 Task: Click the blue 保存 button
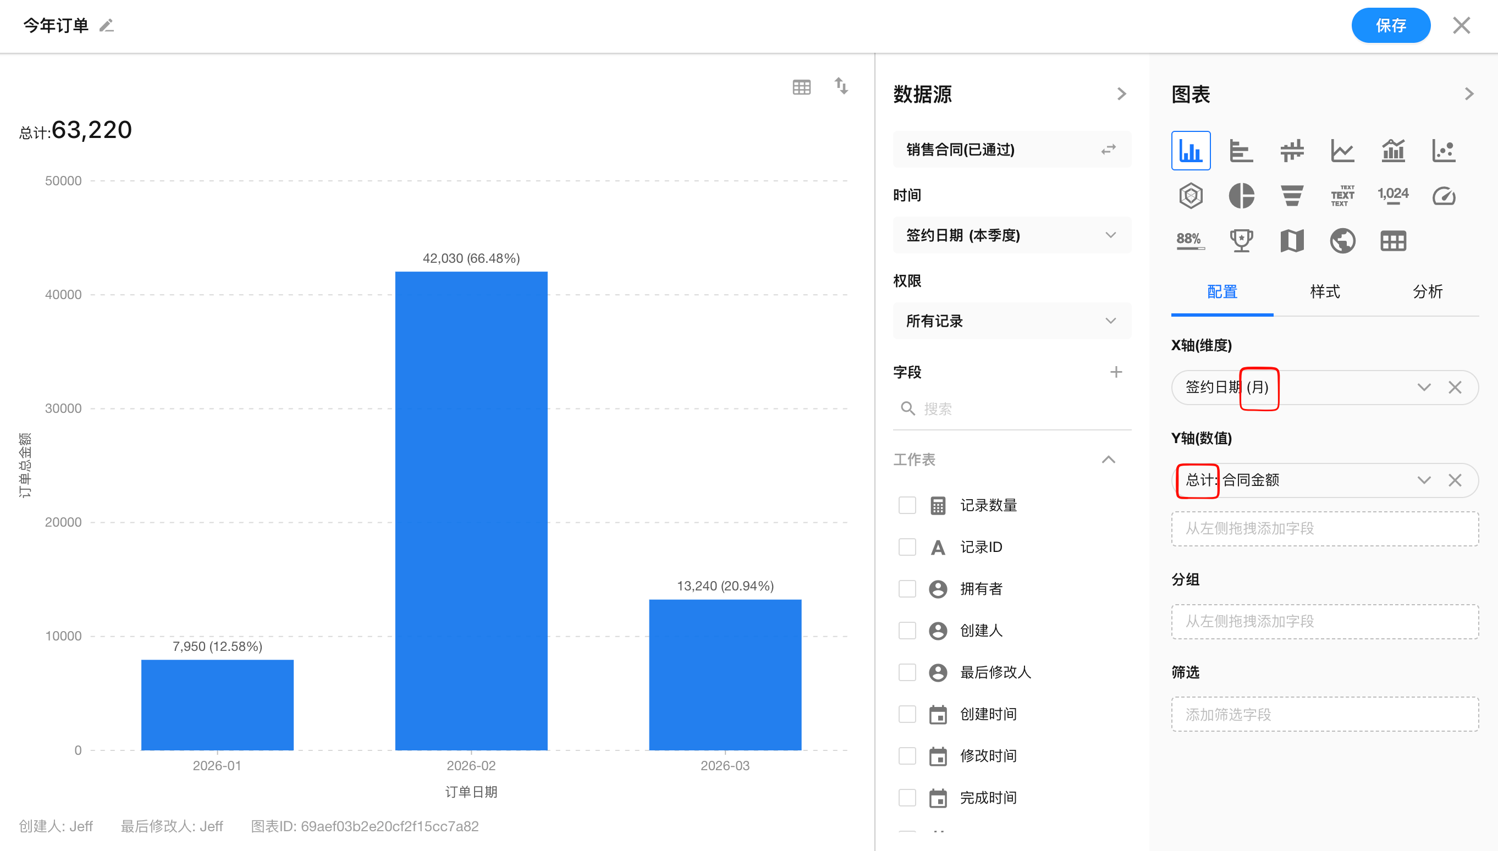1390,26
